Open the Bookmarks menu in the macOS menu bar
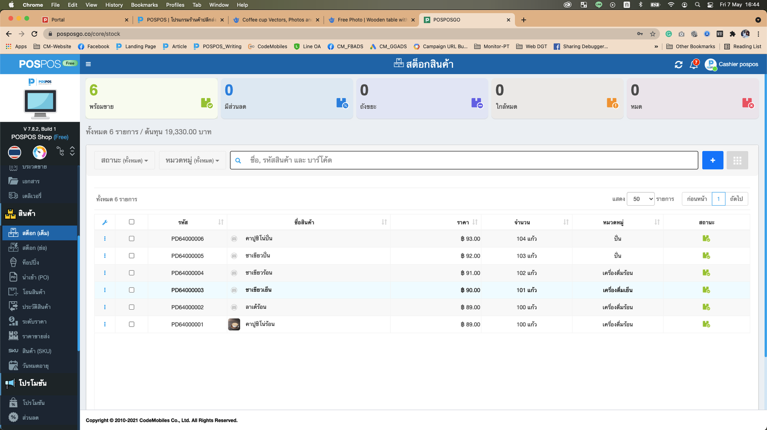767x430 pixels. pos(144,5)
